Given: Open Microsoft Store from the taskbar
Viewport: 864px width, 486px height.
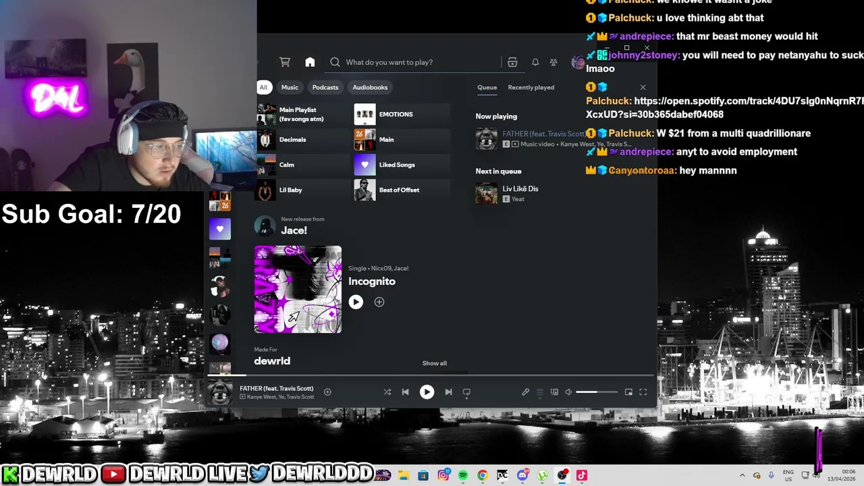Looking at the screenshot, I should pos(423,475).
